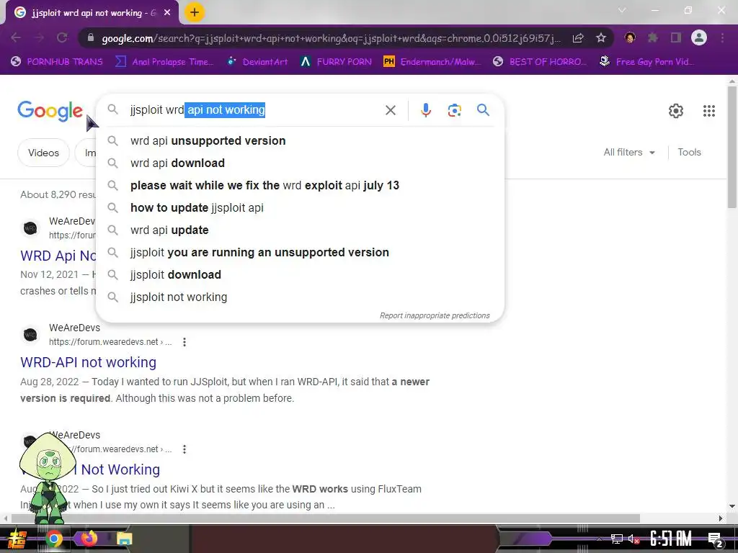Open network tray icon
Image resolution: width=738 pixels, height=553 pixels.
[x=617, y=539]
